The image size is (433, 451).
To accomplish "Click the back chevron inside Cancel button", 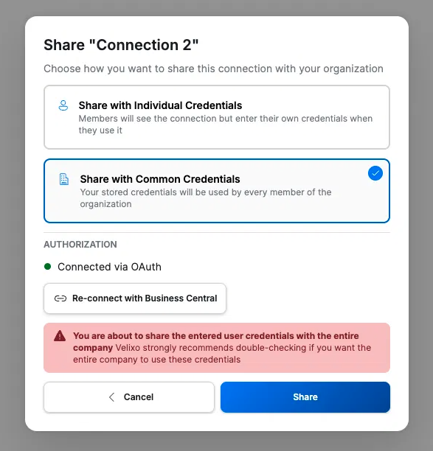I will [111, 397].
